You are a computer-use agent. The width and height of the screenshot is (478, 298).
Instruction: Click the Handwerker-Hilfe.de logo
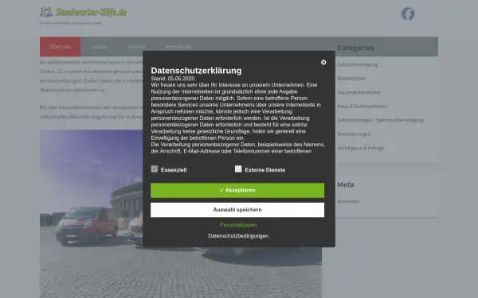[x=83, y=12]
